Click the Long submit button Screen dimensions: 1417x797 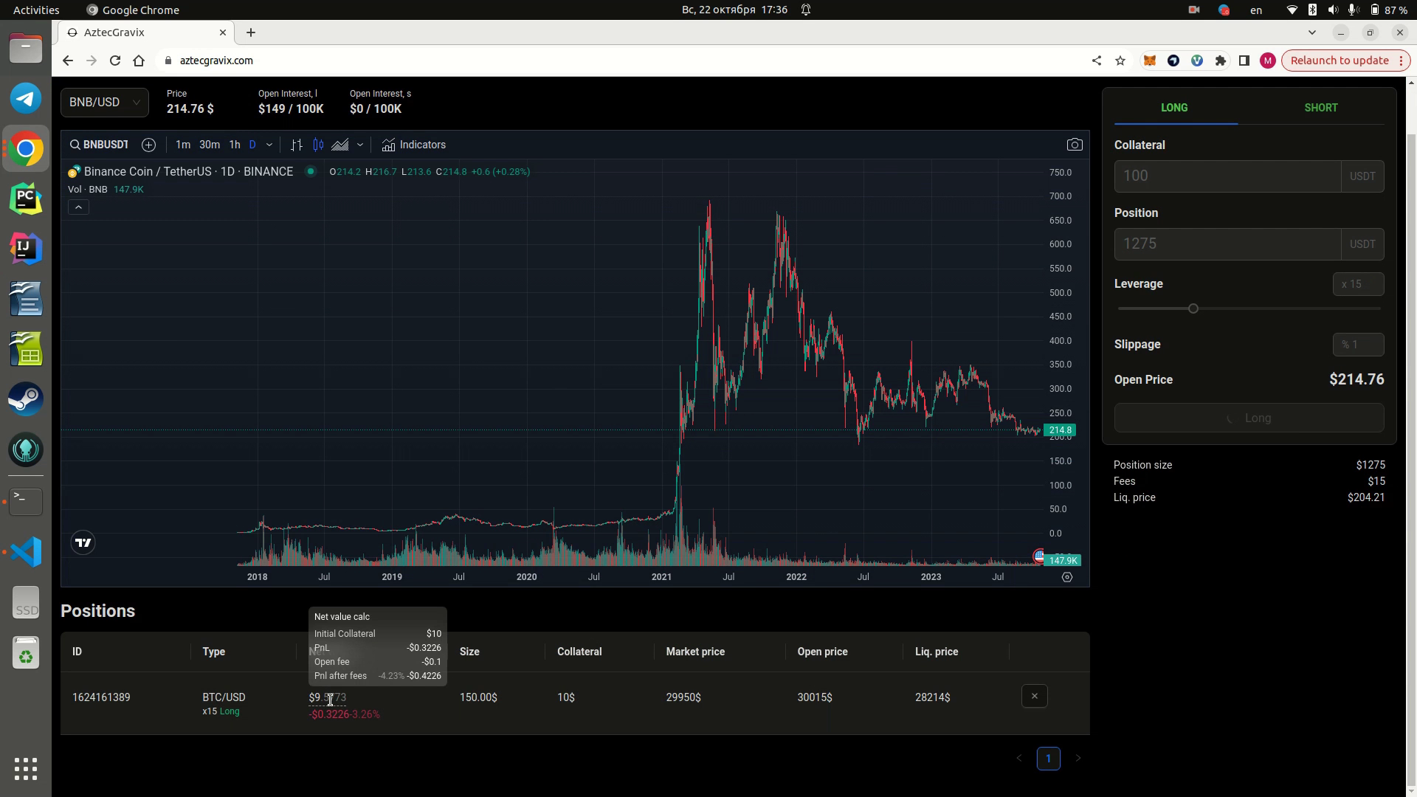[1249, 418]
